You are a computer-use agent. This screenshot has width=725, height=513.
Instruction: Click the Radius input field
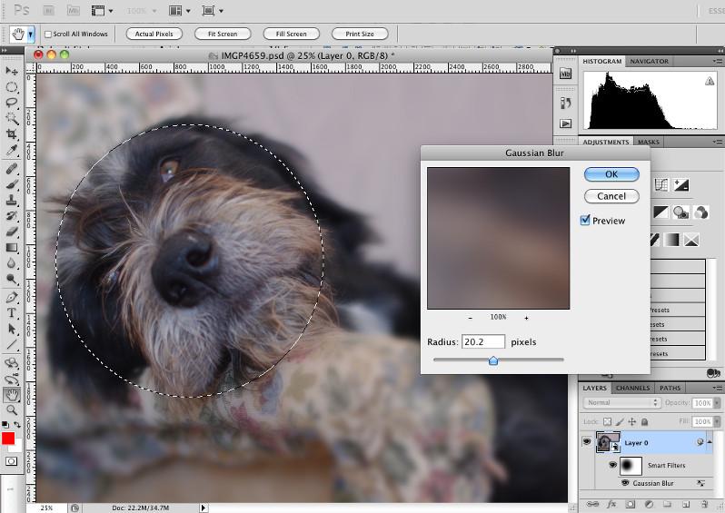click(483, 342)
